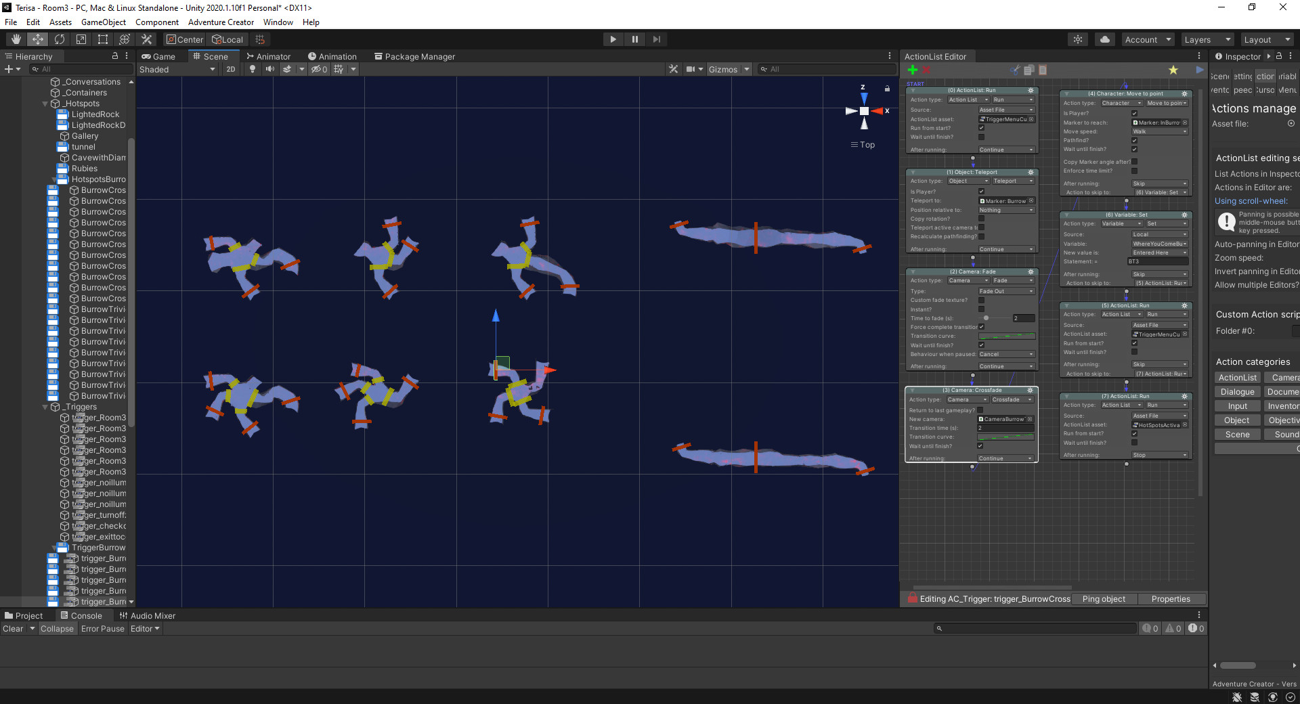1300x704 pixels.
Task: Select the Rotate tool
Action: 60,39
